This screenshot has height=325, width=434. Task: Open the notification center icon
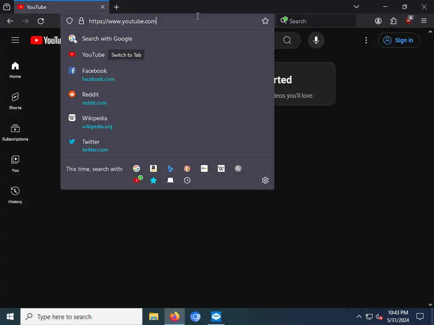click(420, 317)
